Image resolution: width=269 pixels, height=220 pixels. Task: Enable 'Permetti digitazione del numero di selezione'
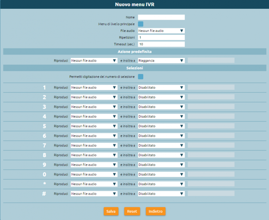pos(140,77)
